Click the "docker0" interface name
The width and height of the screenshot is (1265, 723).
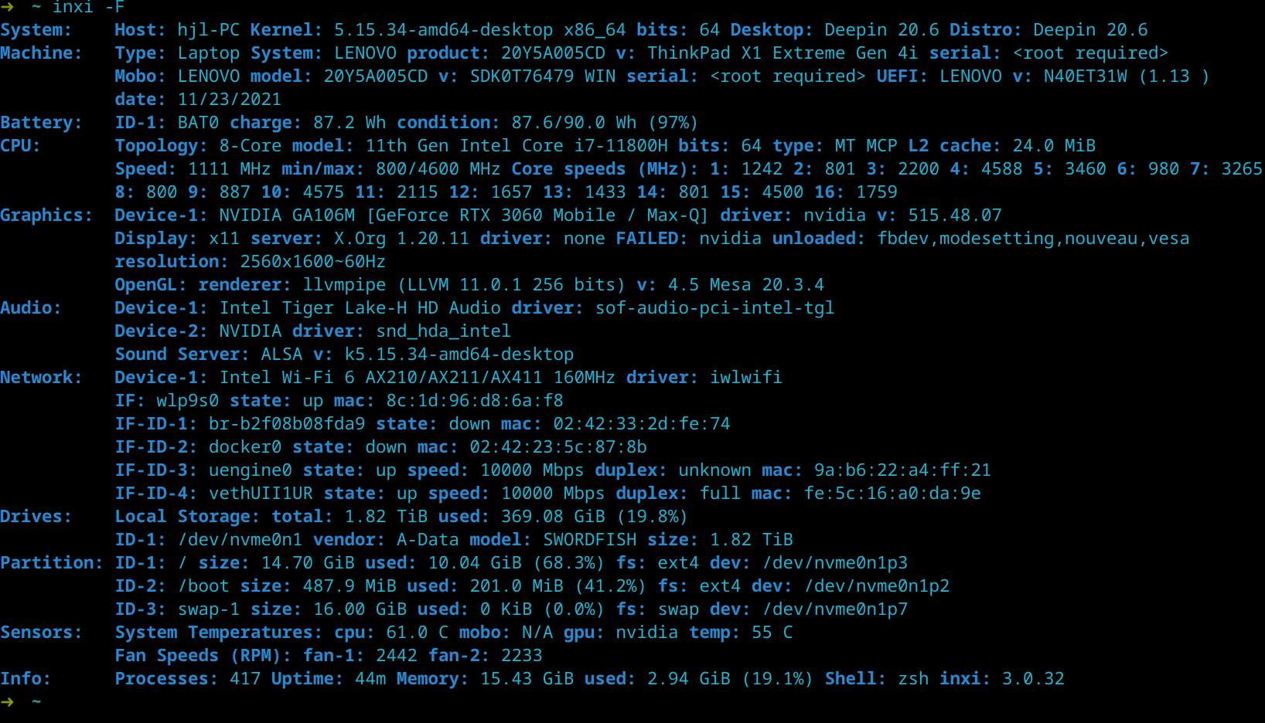click(244, 447)
